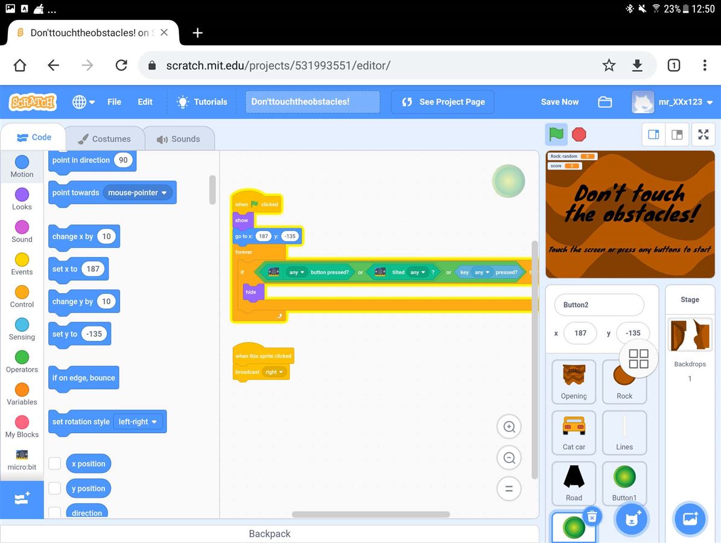Open the add extension button
The width and height of the screenshot is (721, 543).
click(22, 500)
